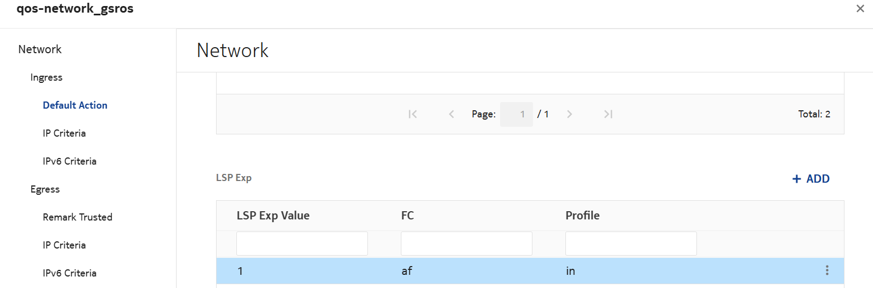Close the qos-network_gsros dialog

click(860, 9)
